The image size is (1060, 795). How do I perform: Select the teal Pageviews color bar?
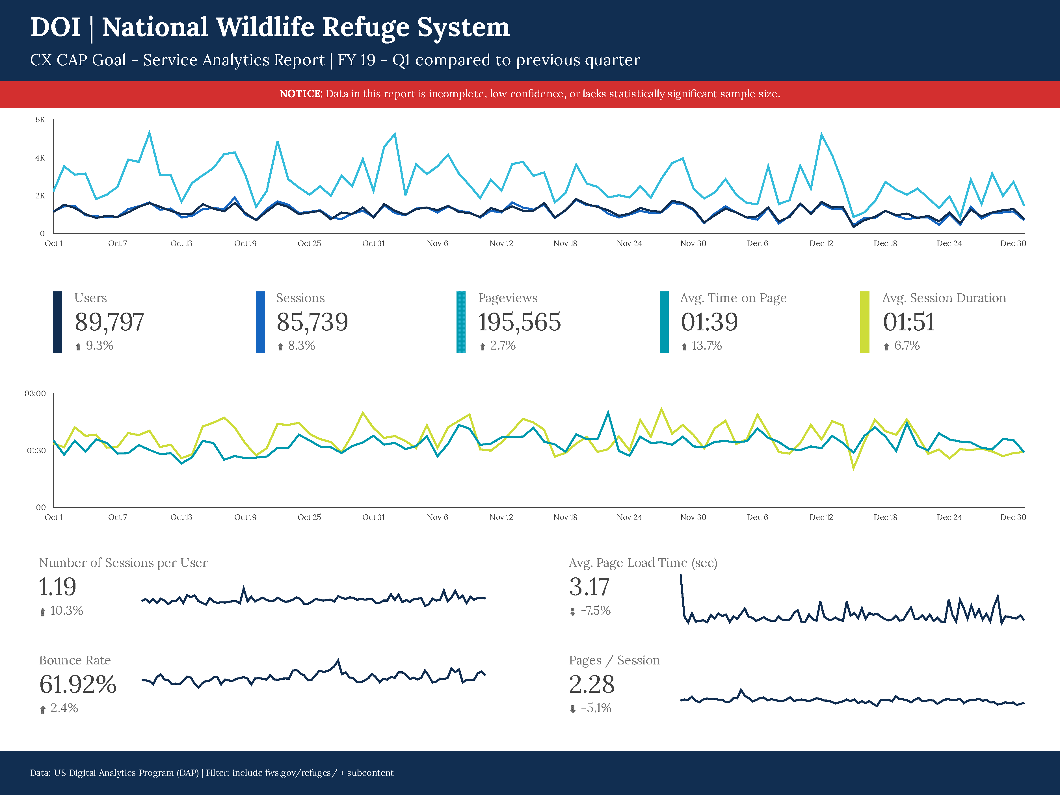tap(461, 322)
